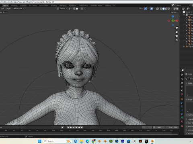
Task: Open the Options dropdown in viewport
Action: pyautogui.click(x=175, y=12)
